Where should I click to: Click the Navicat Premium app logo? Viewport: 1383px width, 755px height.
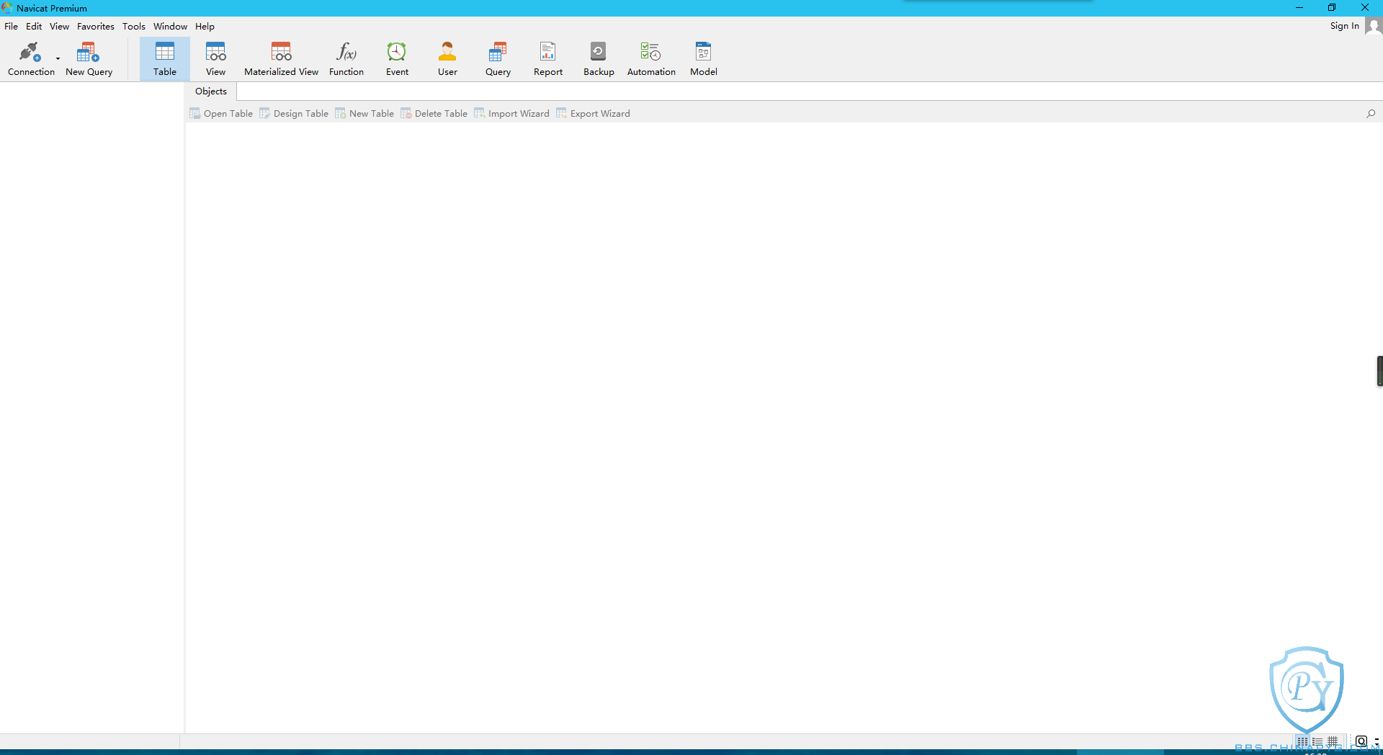7,8
